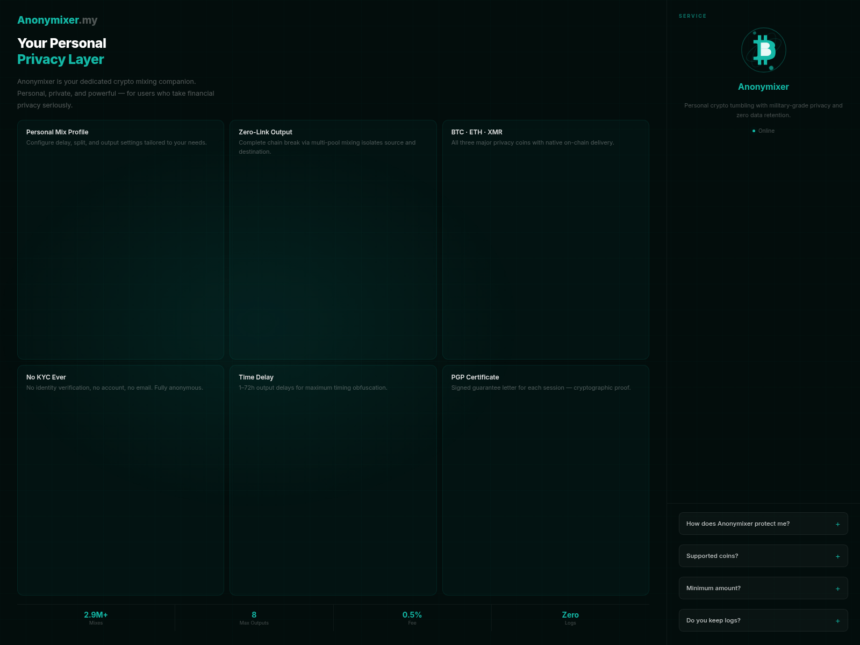
Task: Select the 'Time Delay' card title
Action: 256,377
